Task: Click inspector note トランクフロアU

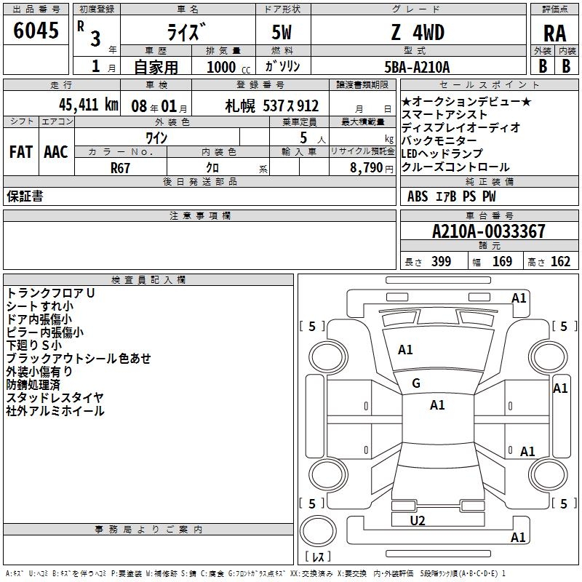Action: pyautogui.click(x=50, y=293)
